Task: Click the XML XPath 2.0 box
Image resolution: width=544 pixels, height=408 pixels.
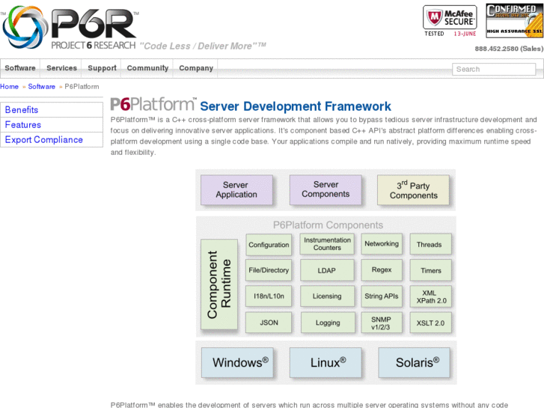Action: tap(430, 296)
